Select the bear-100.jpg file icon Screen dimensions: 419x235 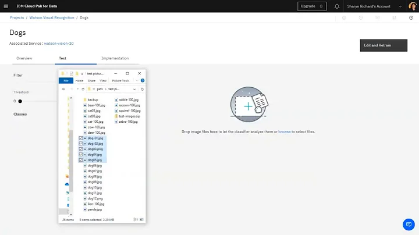click(85, 105)
